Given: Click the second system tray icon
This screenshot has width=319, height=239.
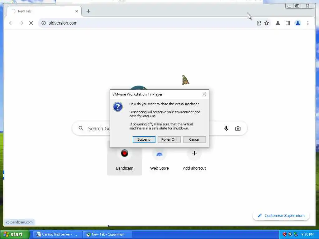Looking at the screenshot, I should 290,234.
